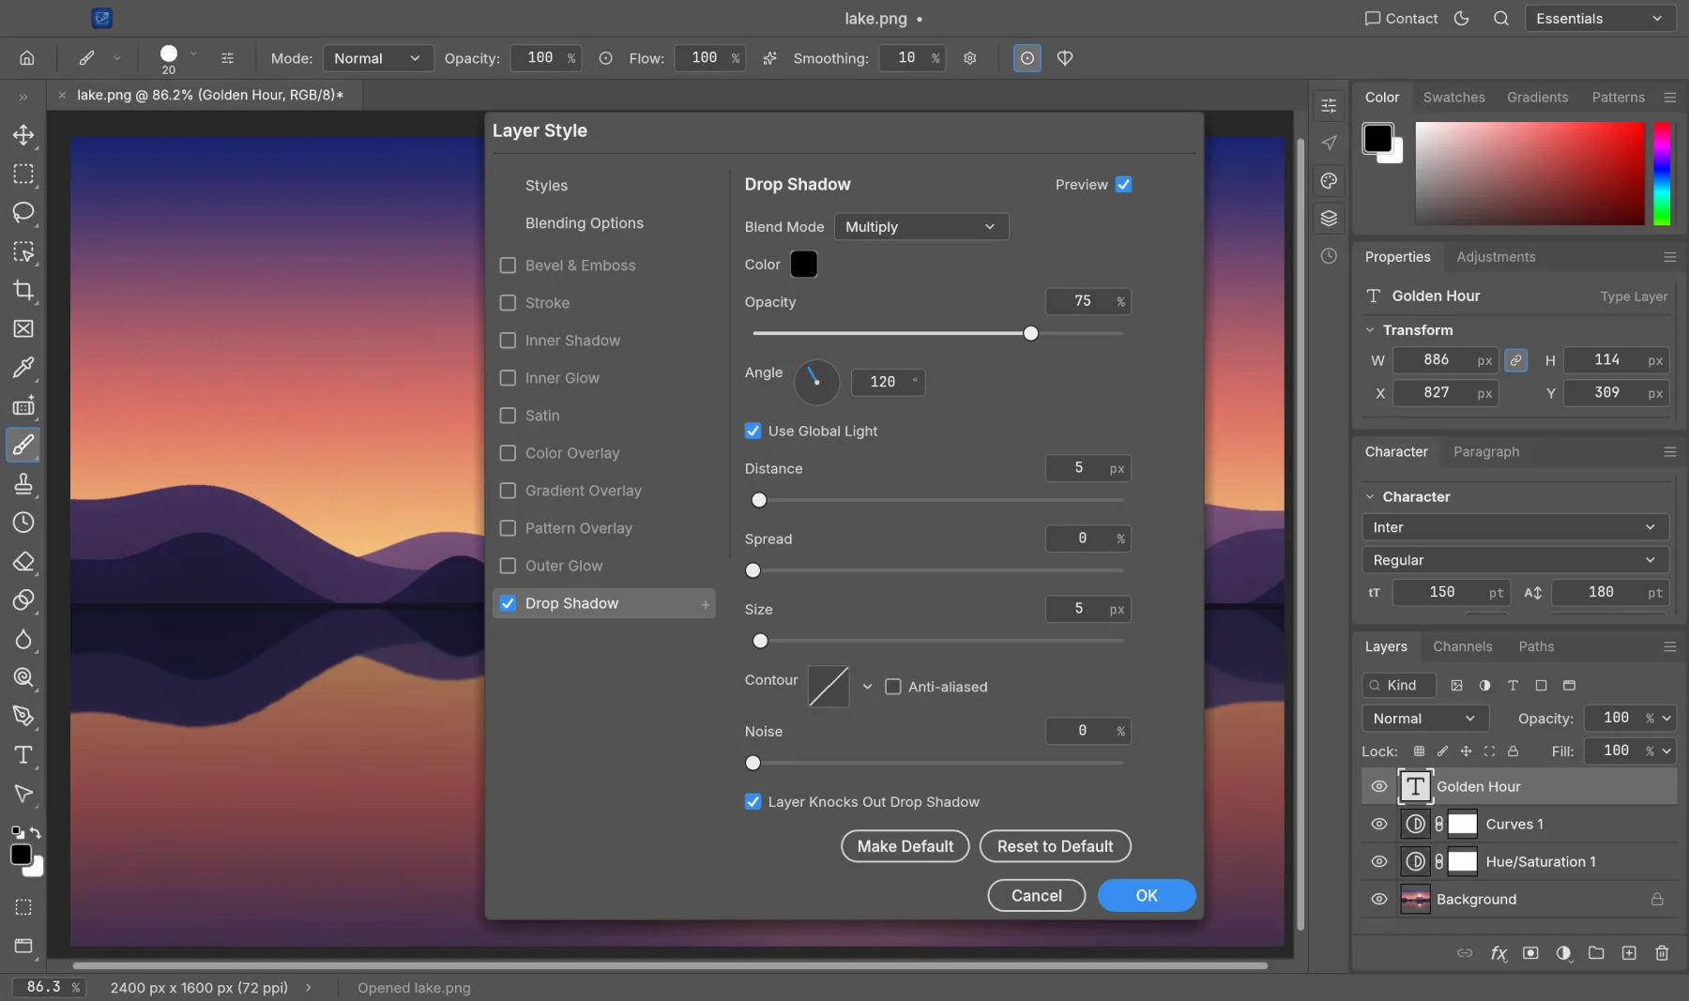Click the Reset to Default button

pyautogui.click(x=1055, y=846)
